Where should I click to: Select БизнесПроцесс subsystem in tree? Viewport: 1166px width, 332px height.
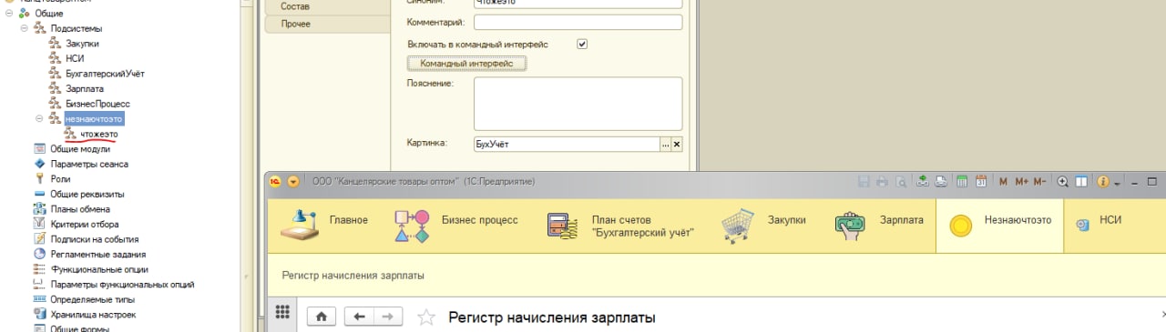(x=97, y=104)
